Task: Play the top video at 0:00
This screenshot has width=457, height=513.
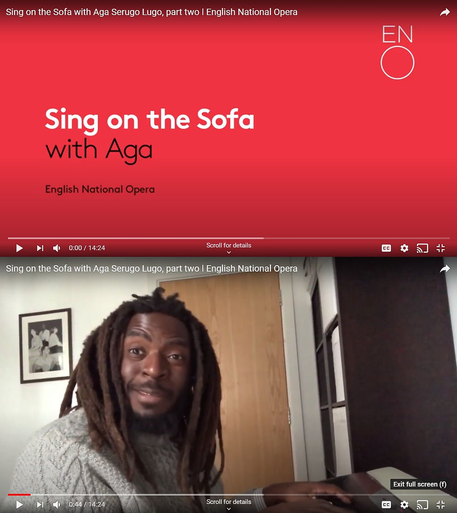Action: pyautogui.click(x=19, y=248)
